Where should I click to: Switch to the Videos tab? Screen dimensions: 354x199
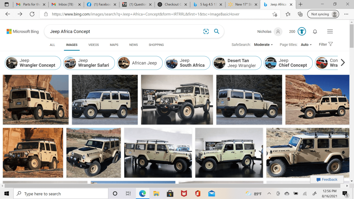pos(94,45)
